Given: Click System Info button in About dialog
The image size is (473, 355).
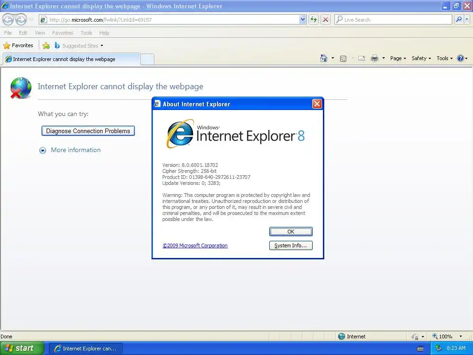Looking at the screenshot, I should point(291,245).
